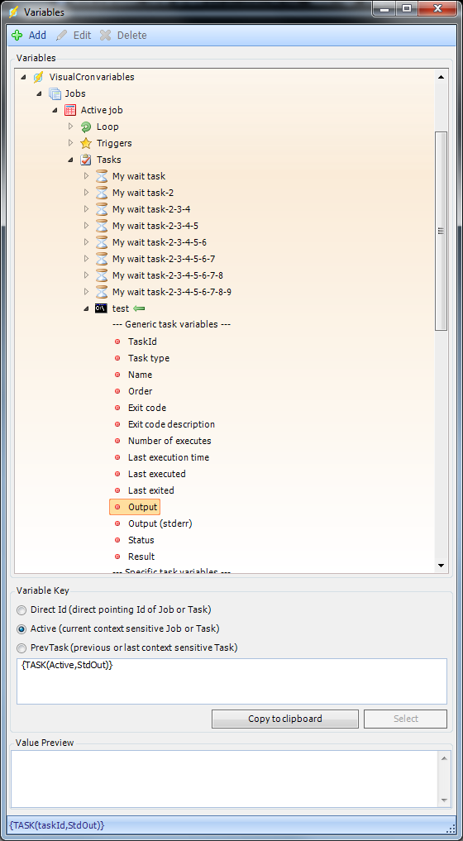Choose the PrevTask radio option

coord(21,648)
